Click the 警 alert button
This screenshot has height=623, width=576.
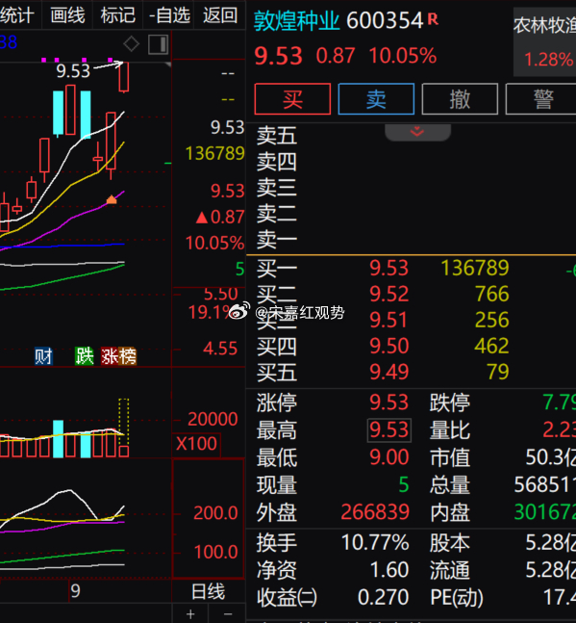tap(542, 99)
